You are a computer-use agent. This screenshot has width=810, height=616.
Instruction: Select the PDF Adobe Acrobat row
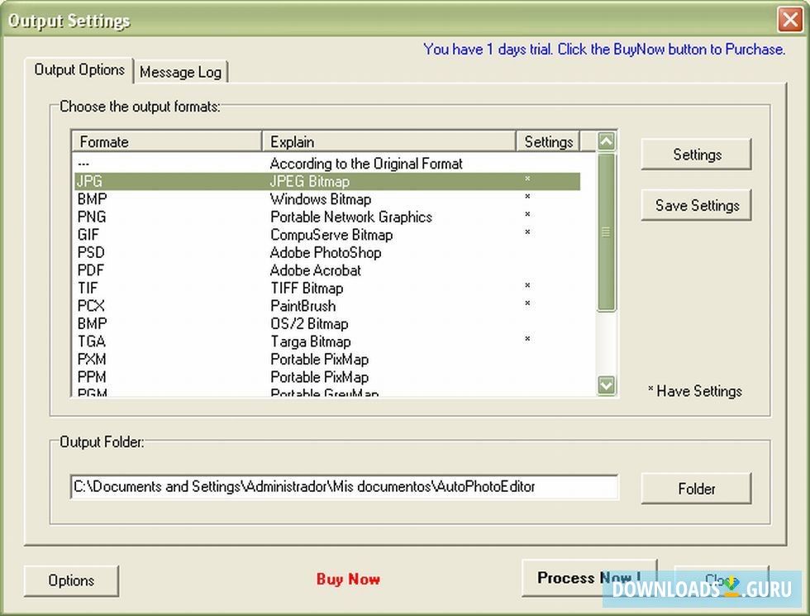coord(327,270)
